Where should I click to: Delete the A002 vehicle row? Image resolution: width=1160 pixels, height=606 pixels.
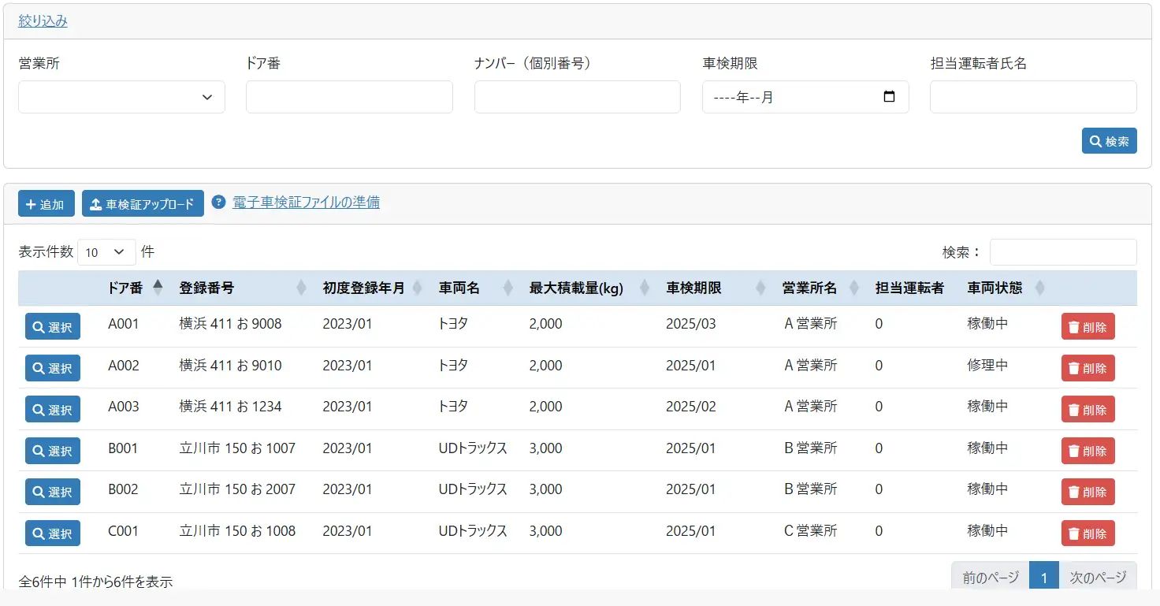point(1087,368)
